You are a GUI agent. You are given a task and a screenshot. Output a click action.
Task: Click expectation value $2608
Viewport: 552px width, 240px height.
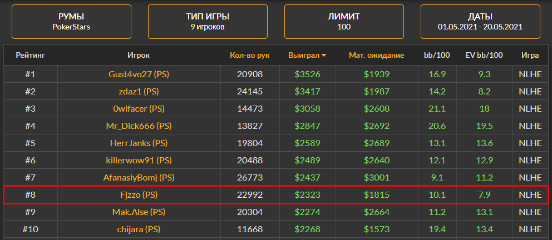377,108
